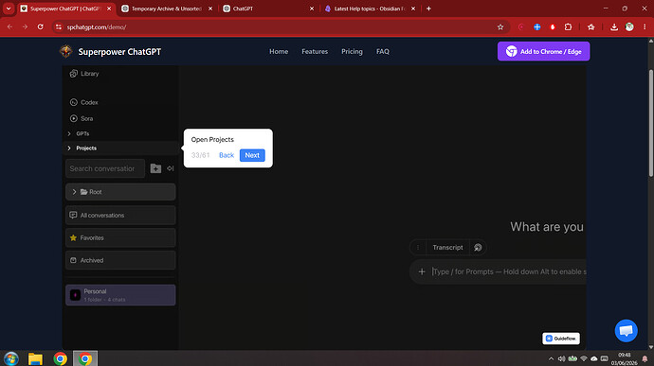
Task: Click the blue circular extension icon
Action: click(537, 27)
